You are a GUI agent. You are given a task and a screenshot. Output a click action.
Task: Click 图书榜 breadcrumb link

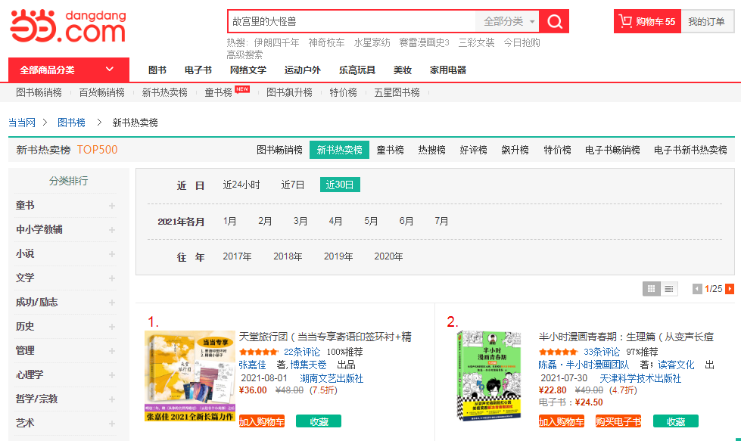pos(71,123)
